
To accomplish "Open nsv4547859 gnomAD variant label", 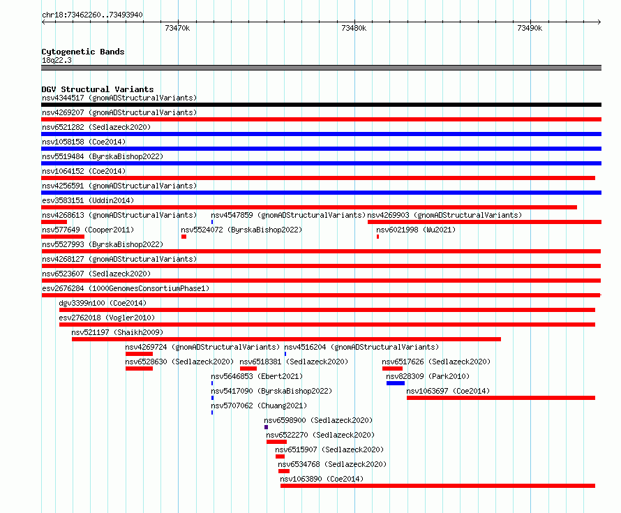I will coord(288,215).
